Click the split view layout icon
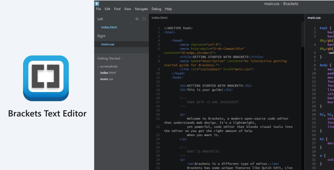The height and width of the screenshot is (170, 334). (144, 19)
